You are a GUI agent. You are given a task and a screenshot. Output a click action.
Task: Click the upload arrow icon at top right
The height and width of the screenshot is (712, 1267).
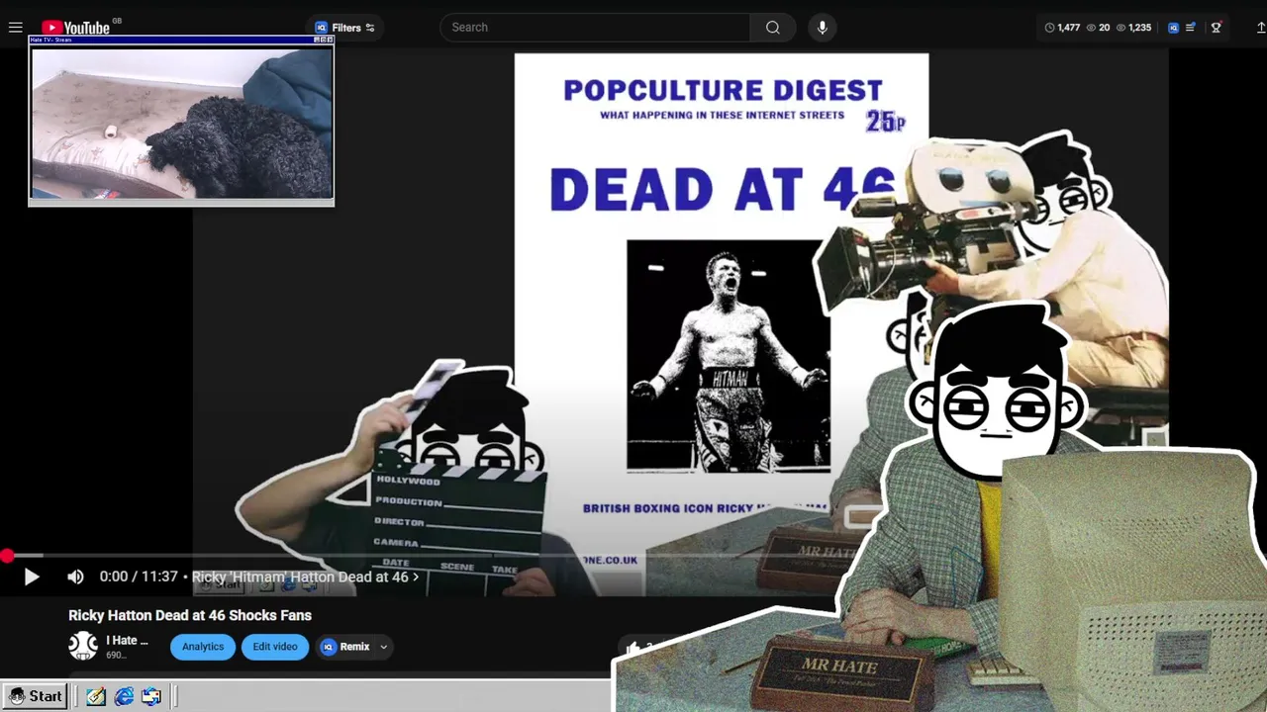(1260, 28)
